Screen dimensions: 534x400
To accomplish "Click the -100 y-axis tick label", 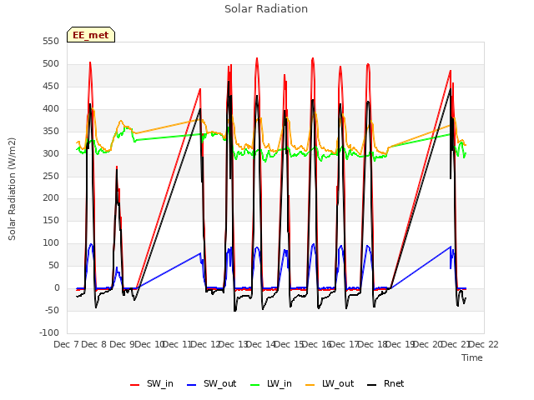I will tap(49, 332).
